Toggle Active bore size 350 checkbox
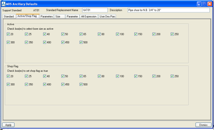Image resolution: width=214 pixels, height=130 pixels. point(26,42)
